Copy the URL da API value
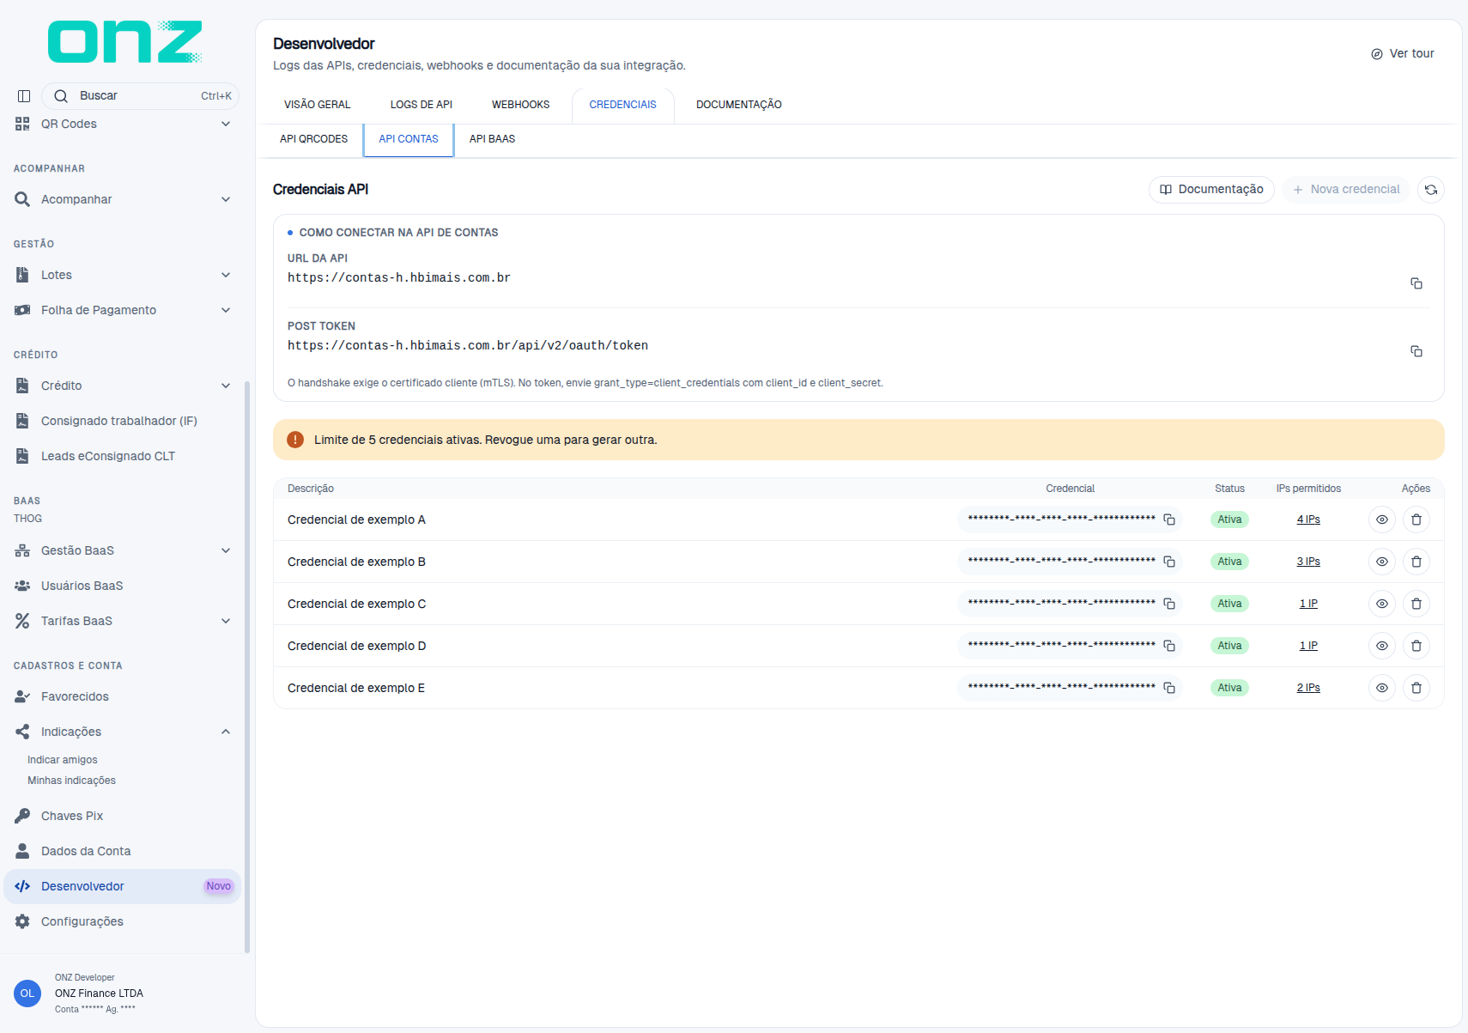The height and width of the screenshot is (1033, 1468). coord(1416,283)
